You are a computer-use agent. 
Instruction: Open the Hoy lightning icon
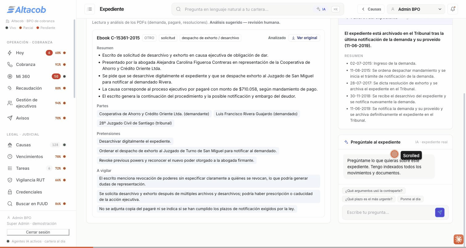point(10,53)
